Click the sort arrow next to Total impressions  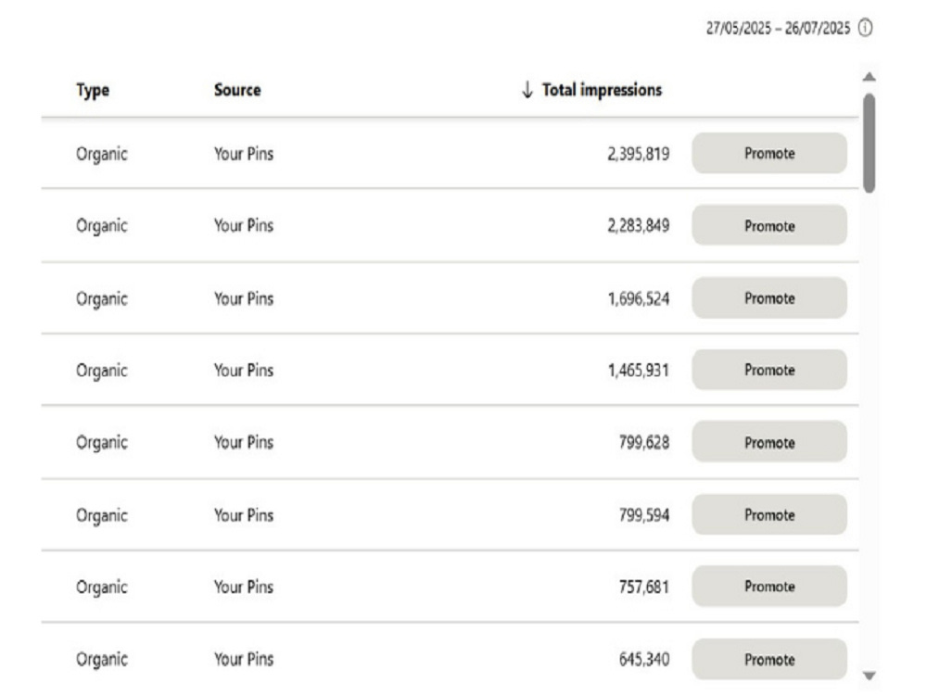pos(527,90)
